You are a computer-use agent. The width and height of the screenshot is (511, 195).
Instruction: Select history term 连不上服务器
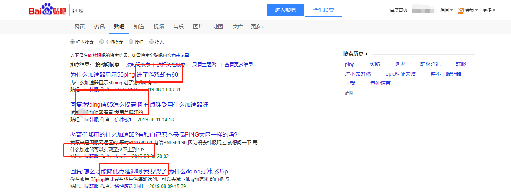click(446, 74)
